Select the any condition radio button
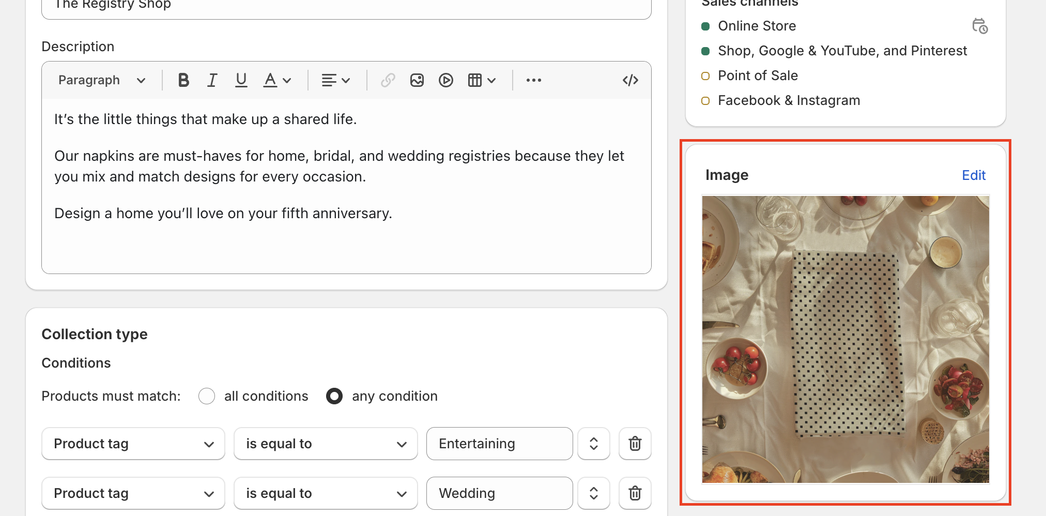This screenshot has width=1046, height=516. pos(334,396)
